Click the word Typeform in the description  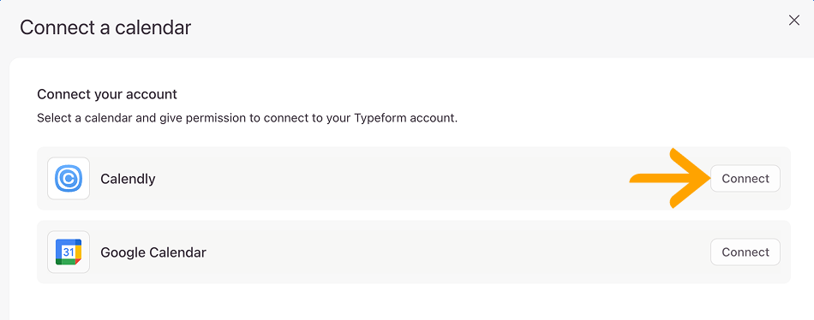pyautogui.click(x=380, y=118)
